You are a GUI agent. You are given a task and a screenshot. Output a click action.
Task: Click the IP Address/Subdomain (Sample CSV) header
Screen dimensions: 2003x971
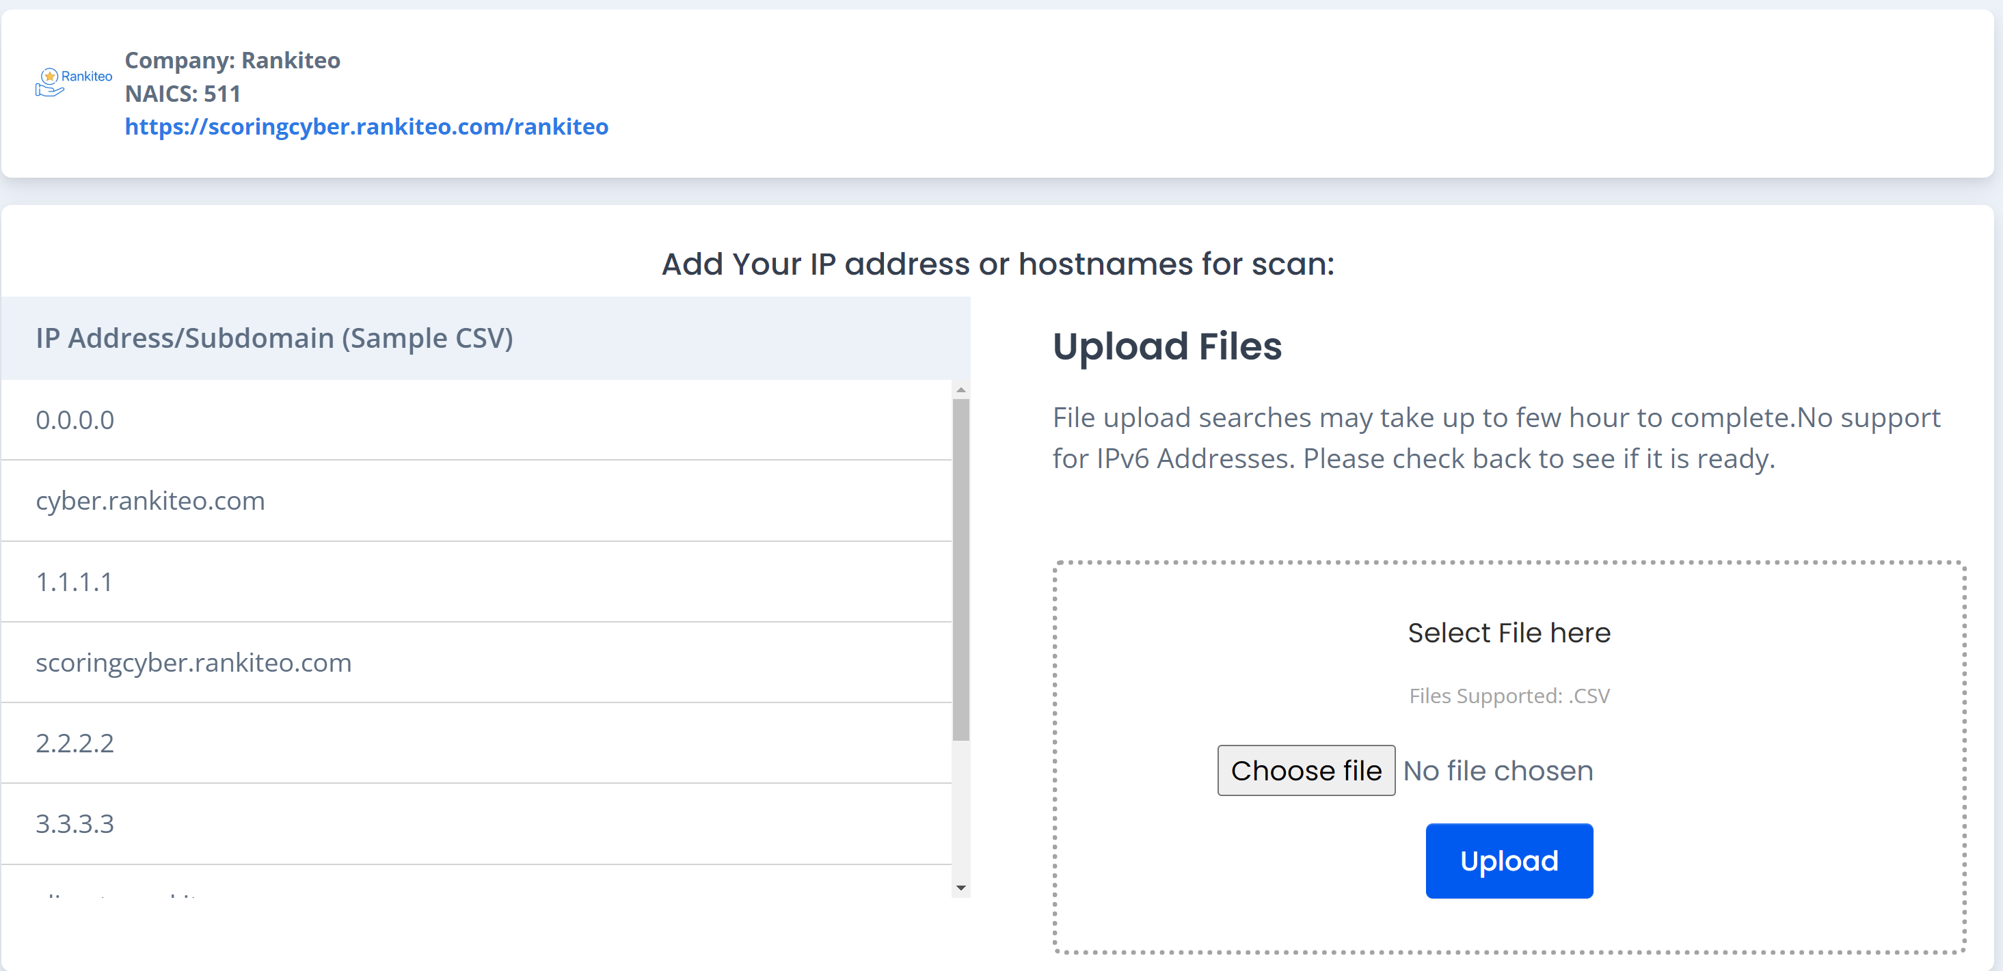(x=275, y=338)
